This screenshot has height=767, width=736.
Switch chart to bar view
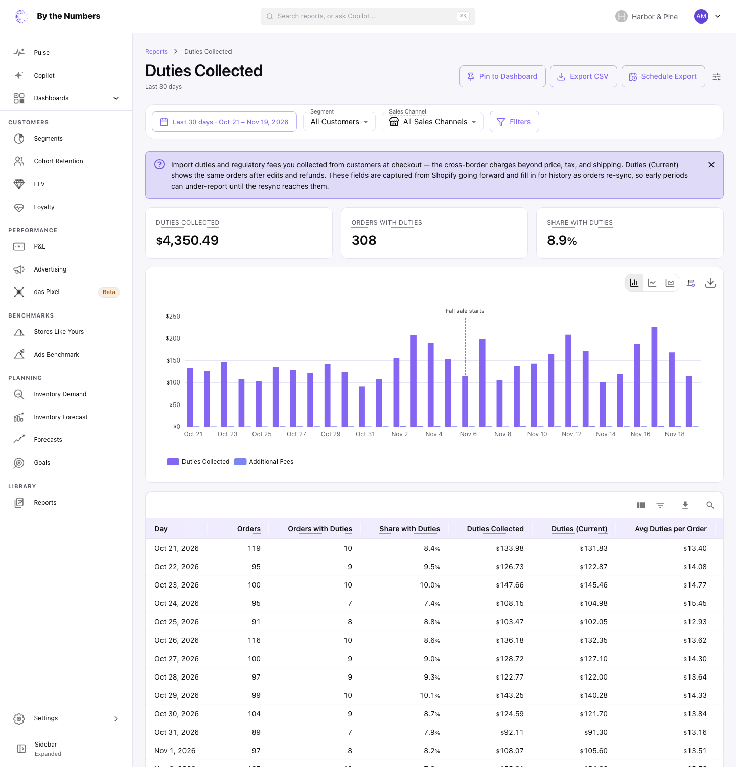click(634, 283)
